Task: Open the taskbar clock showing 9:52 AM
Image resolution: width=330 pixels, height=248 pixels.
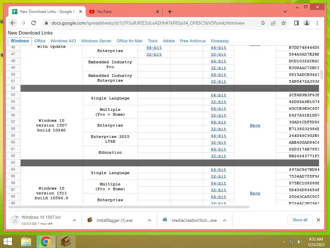Action: pos(316,242)
